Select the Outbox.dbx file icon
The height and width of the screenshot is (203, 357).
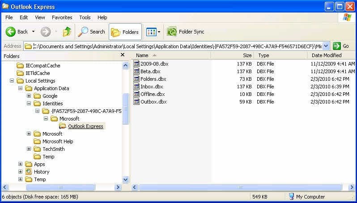[x=136, y=102]
